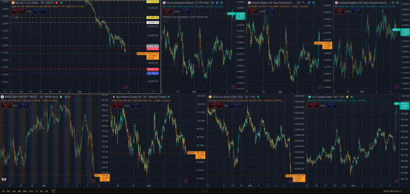
Task: Click the oil drop icon for Brent Crude
Action: (x=114, y=97)
